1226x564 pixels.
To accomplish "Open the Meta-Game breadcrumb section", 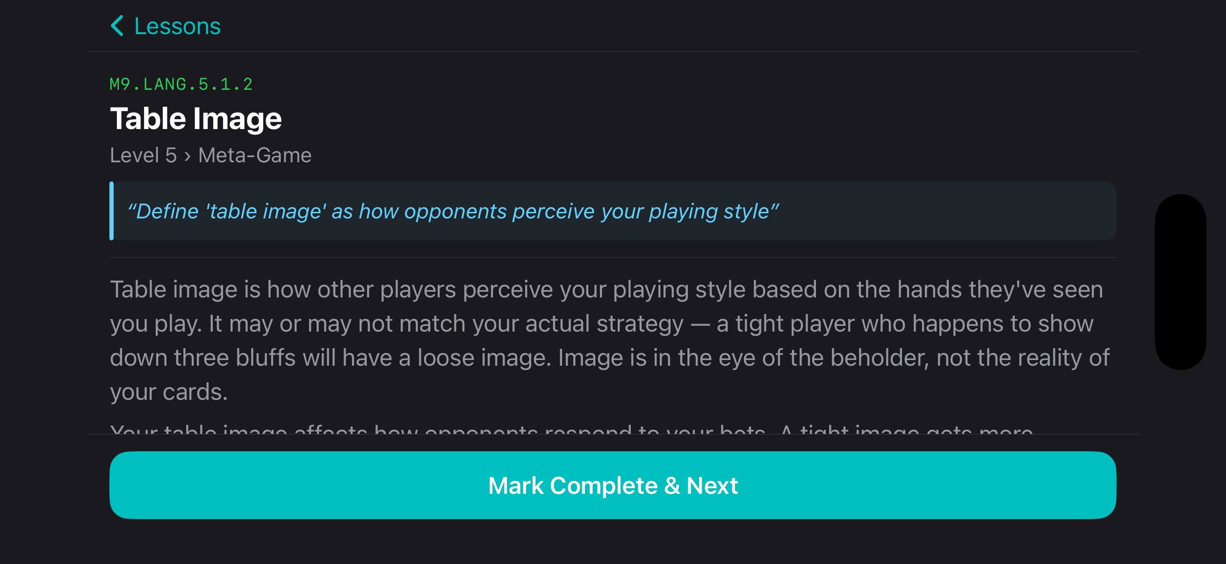I will [255, 155].
